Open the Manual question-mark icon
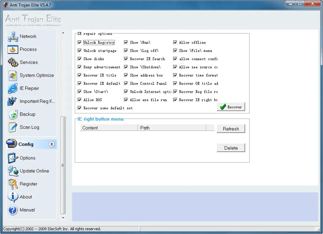 (13, 210)
